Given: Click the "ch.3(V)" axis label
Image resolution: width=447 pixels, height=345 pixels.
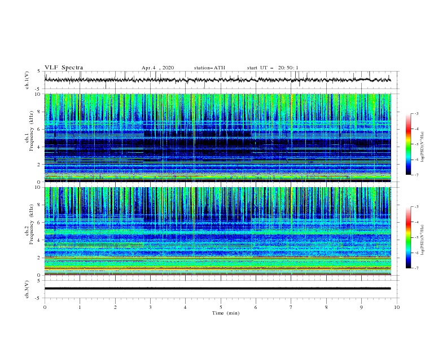Looking at the screenshot, I should [x=27, y=289].
